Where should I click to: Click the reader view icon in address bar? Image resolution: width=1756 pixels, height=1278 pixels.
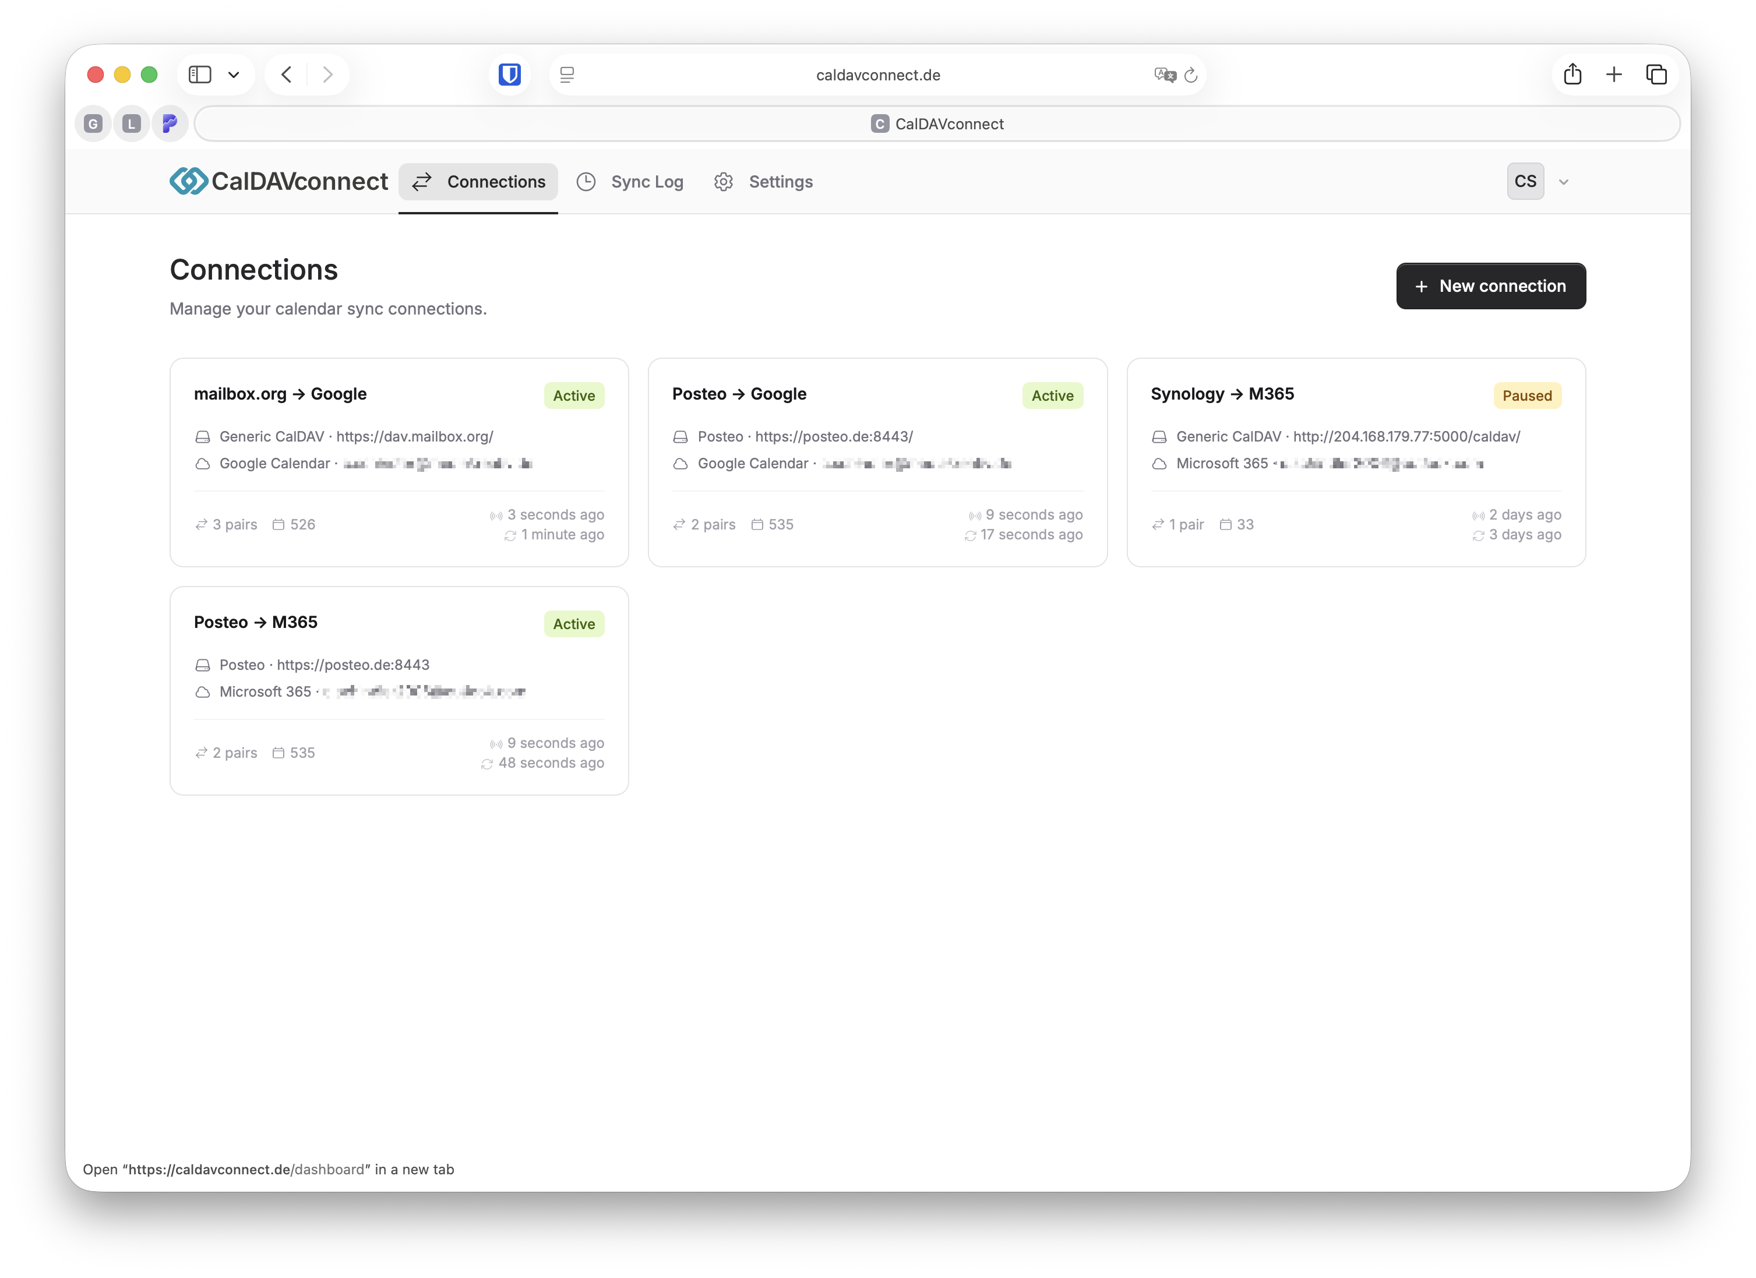click(x=567, y=75)
